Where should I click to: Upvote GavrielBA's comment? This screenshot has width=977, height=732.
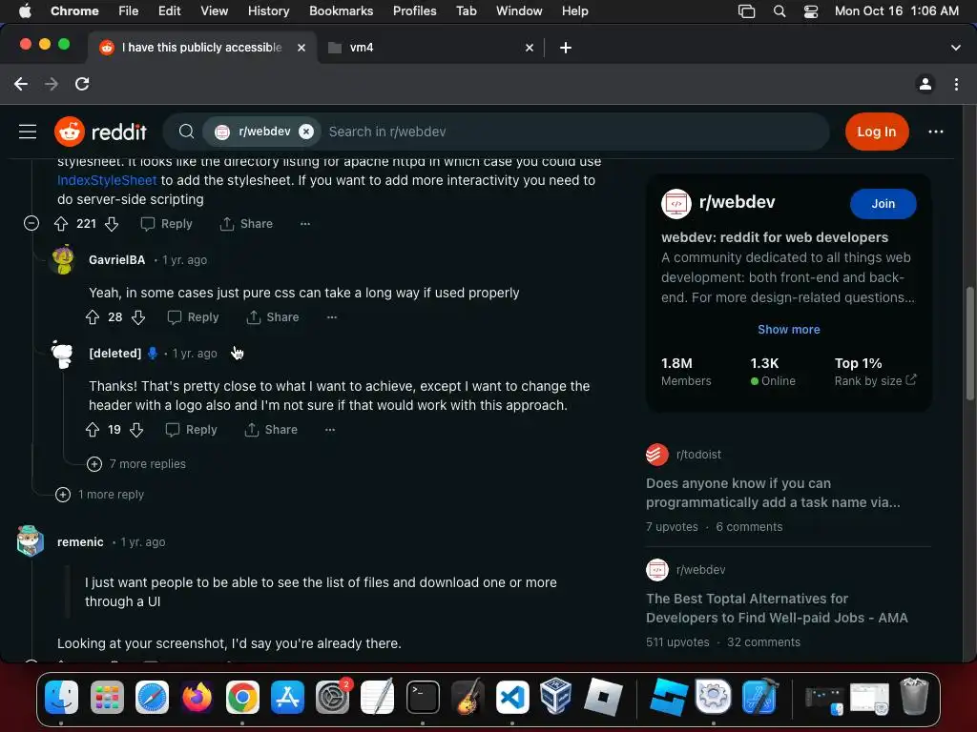point(93,316)
